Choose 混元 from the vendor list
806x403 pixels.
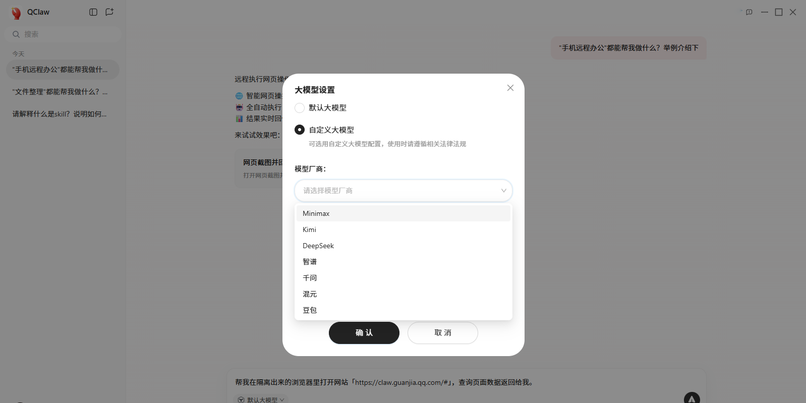[x=404, y=294]
